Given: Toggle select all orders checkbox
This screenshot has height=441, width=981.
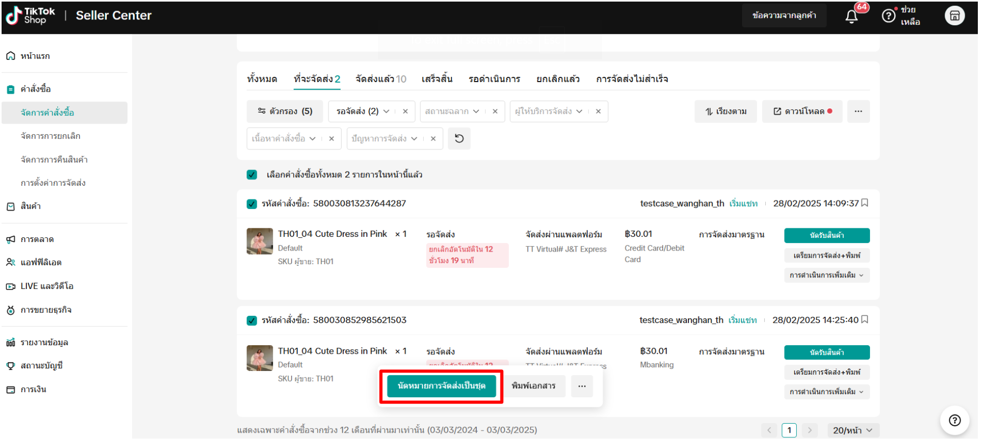Looking at the screenshot, I should (x=252, y=175).
